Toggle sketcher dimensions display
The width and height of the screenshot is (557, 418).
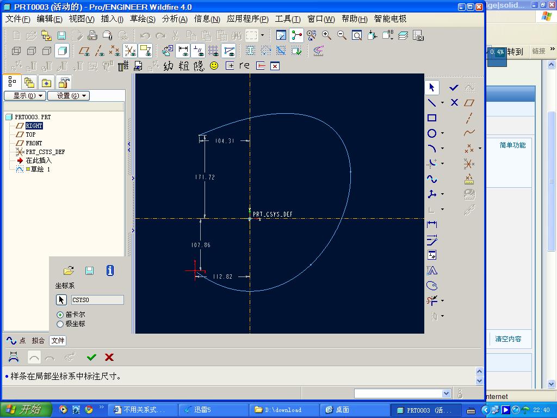pyautogui.click(x=183, y=51)
